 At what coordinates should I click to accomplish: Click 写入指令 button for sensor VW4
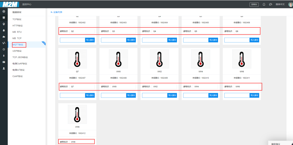tap(213, 95)
